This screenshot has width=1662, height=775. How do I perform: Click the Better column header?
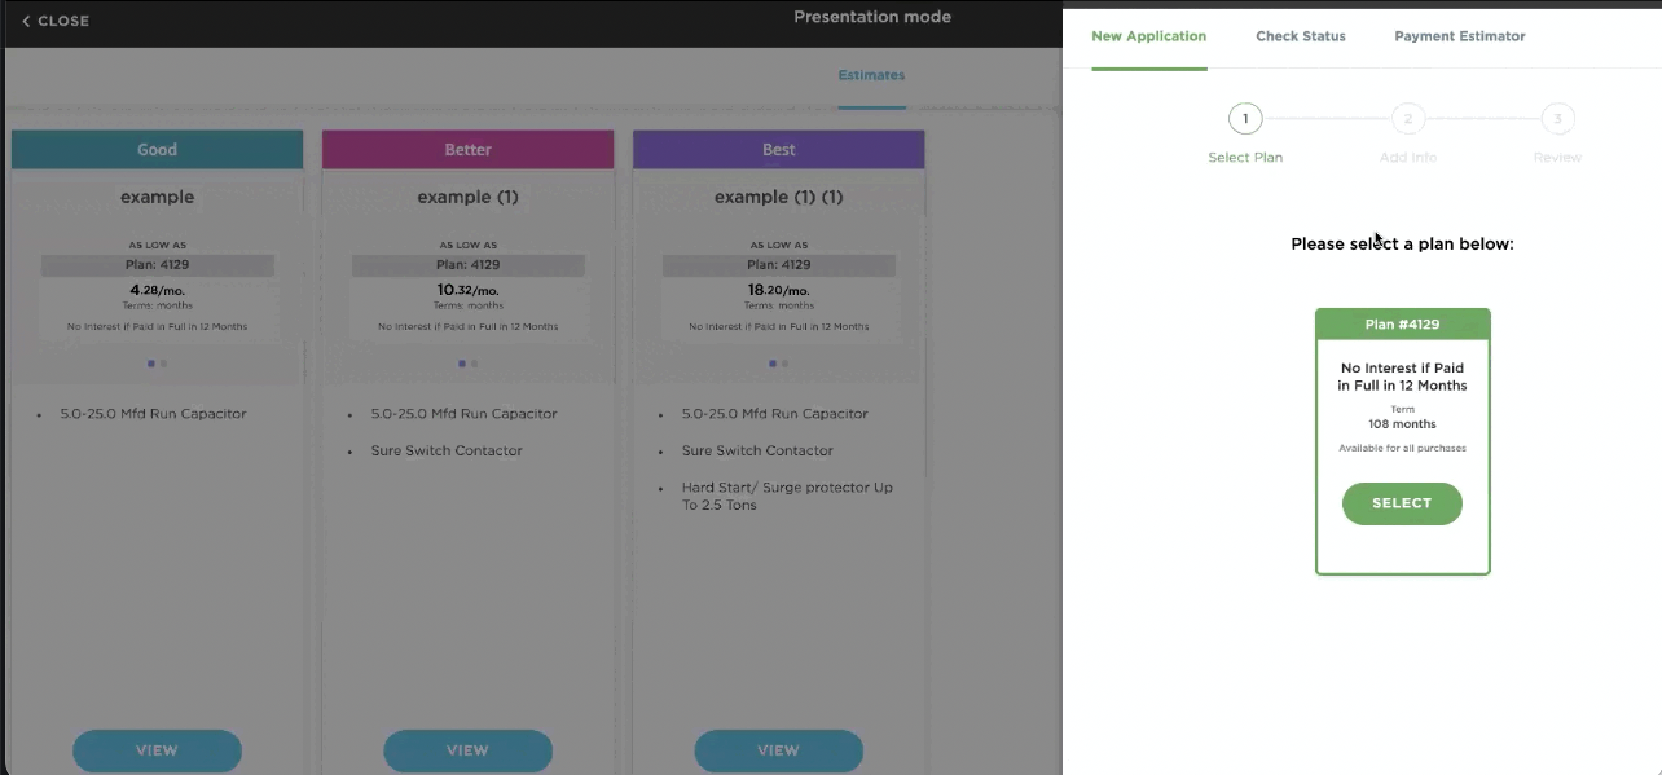(468, 149)
